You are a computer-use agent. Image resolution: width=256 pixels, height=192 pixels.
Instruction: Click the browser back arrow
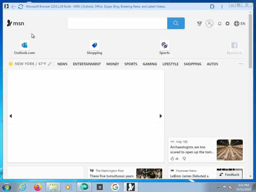tap(13, 6)
